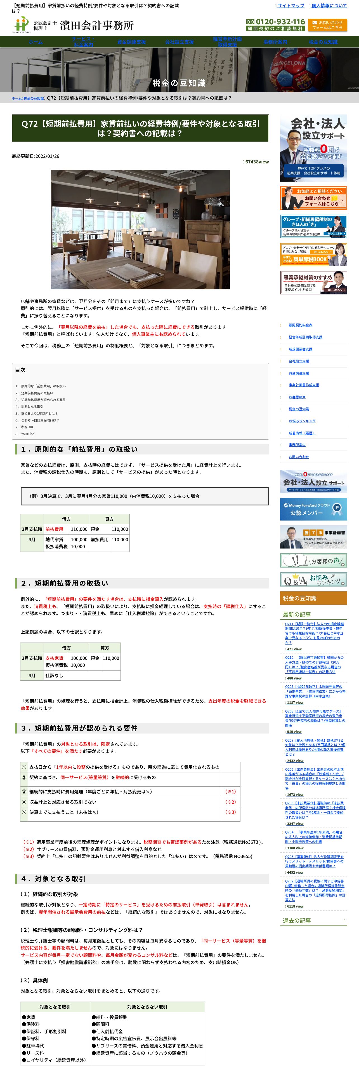Open the 簡単節税BOOK banner
This screenshot has height=1078, width=359.
tap(313, 254)
